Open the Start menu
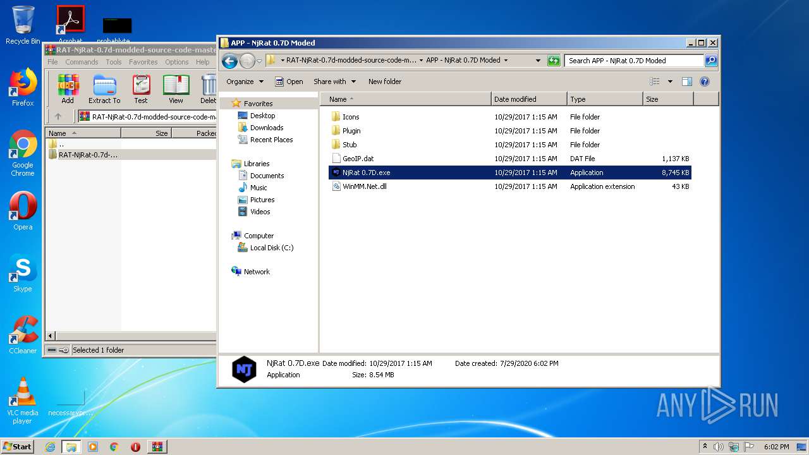The height and width of the screenshot is (455, 809). click(x=17, y=447)
